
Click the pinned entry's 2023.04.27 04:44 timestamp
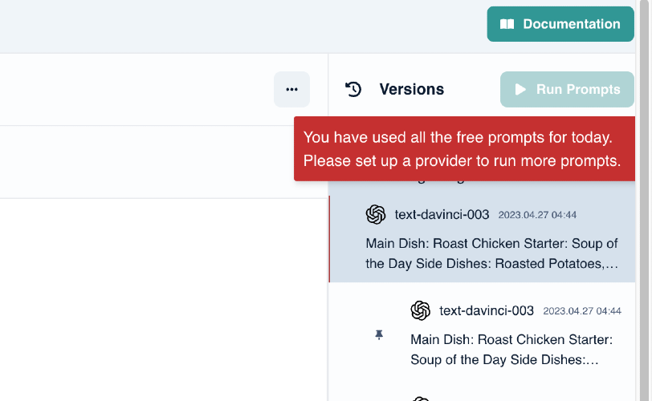[582, 311]
